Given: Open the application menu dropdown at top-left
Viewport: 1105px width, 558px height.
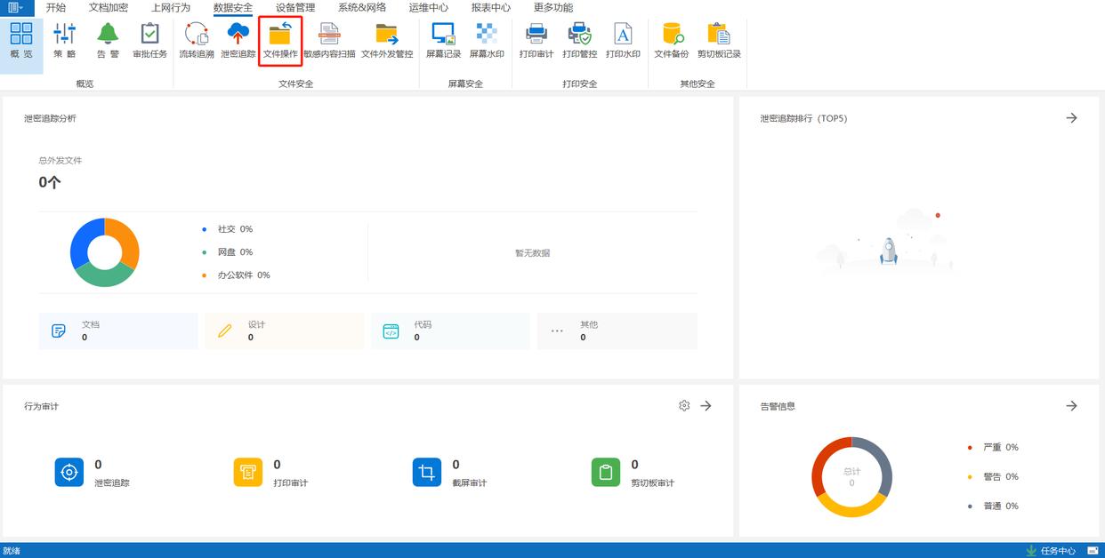Looking at the screenshot, I should (15, 8).
